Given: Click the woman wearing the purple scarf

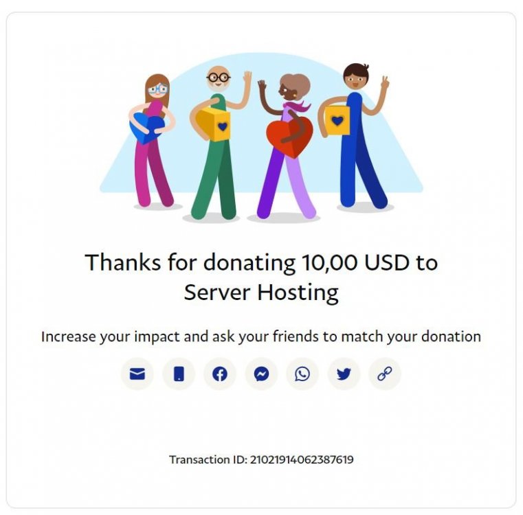Looking at the screenshot, I should (287, 146).
